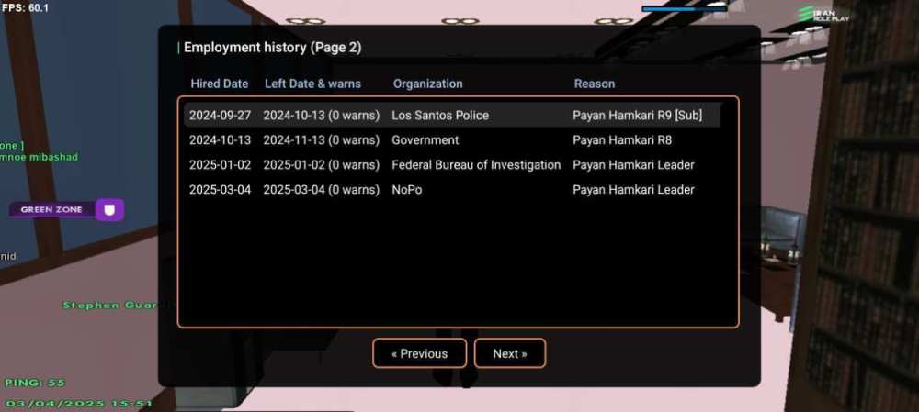Select the Los Santos Police organization cell
Screen dimensions: 919x412
pyautogui.click(x=440, y=116)
